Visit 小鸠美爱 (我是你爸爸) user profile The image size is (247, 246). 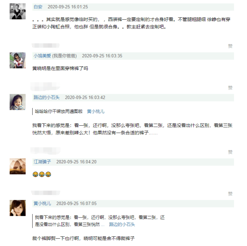55,56
